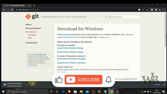The image size is (167, 94).
Task: Expand hidden system tray icons
Action: coord(139,92)
